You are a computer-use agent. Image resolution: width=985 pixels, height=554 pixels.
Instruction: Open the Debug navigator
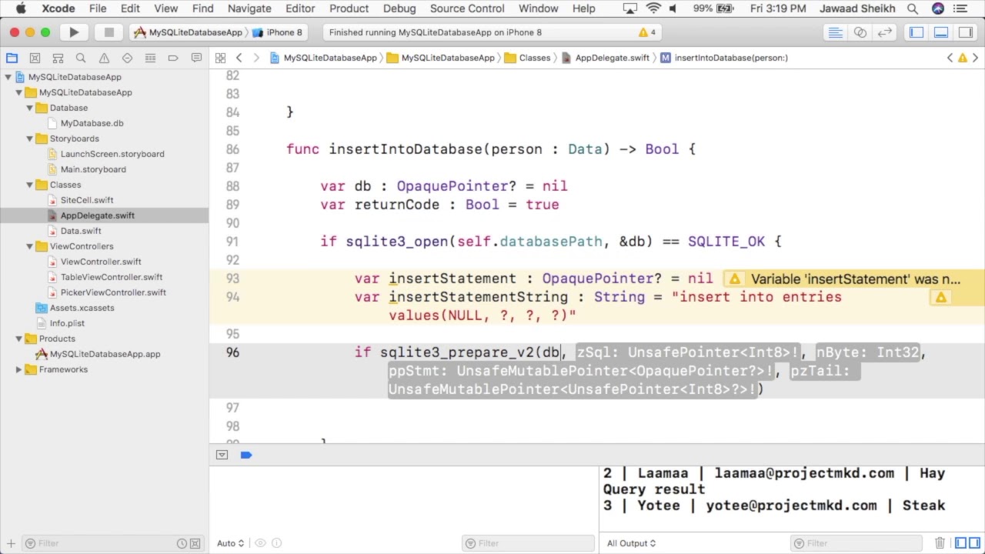point(150,58)
